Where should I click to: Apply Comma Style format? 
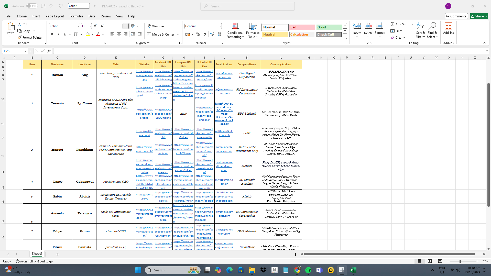[x=205, y=34]
